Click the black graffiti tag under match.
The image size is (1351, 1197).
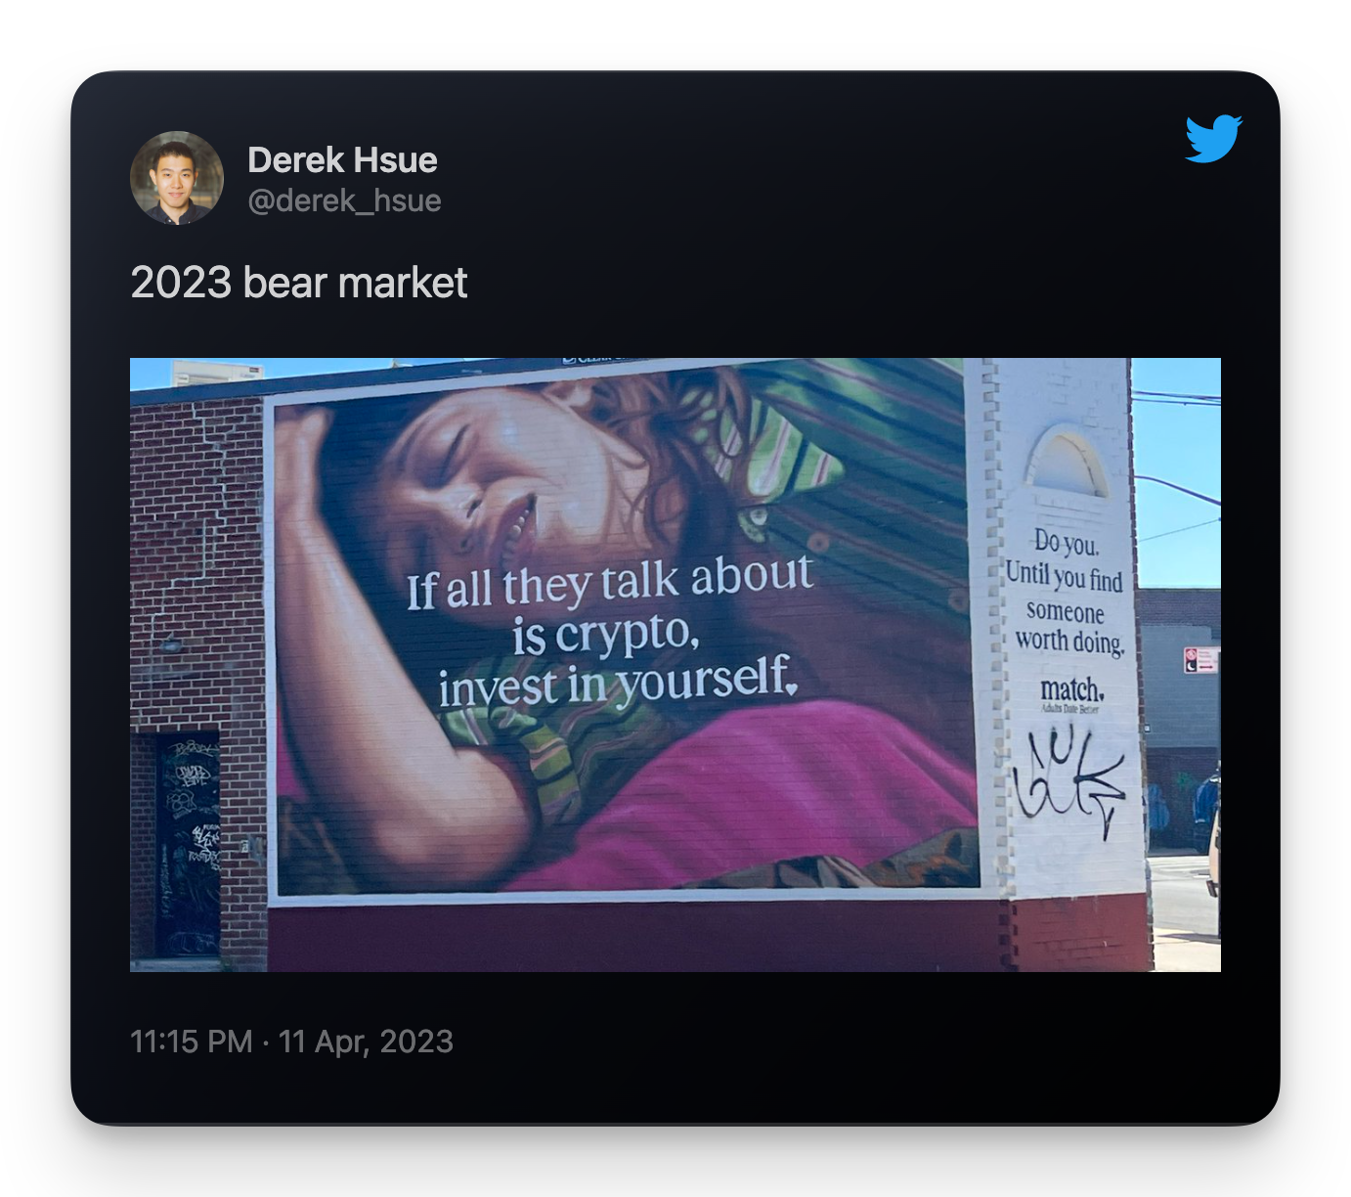(x=1069, y=780)
